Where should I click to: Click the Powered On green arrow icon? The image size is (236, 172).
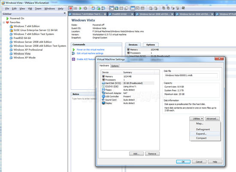tap(7, 18)
